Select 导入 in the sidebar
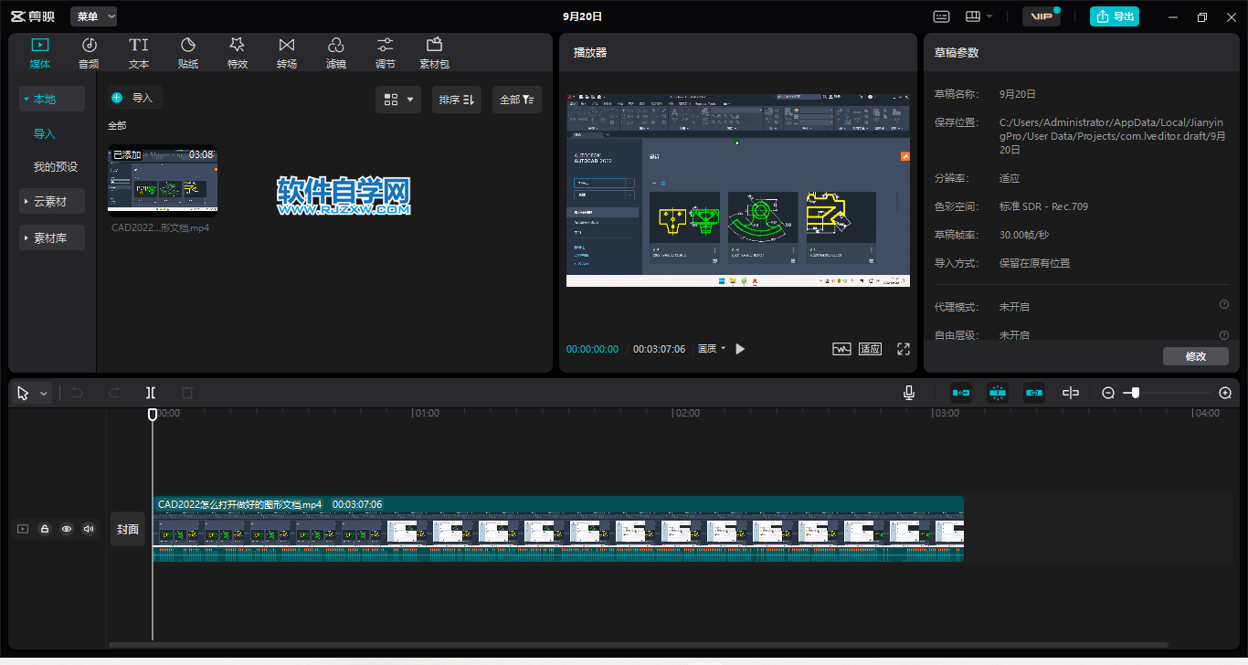The image size is (1248, 665). click(x=45, y=133)
